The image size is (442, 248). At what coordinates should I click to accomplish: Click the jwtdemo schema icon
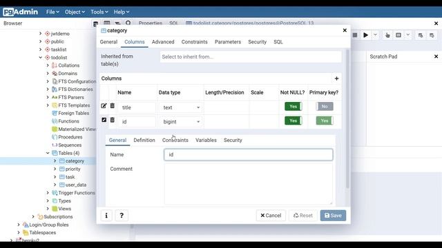[x=48, y=34]
